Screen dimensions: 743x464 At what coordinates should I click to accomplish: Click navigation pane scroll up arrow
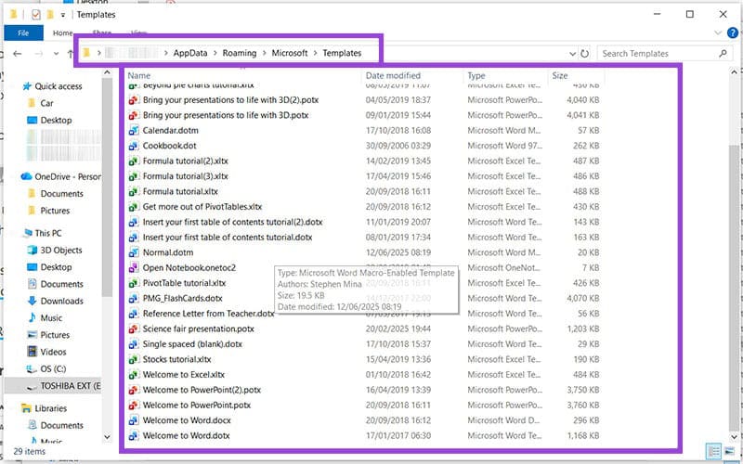[107, 72]
